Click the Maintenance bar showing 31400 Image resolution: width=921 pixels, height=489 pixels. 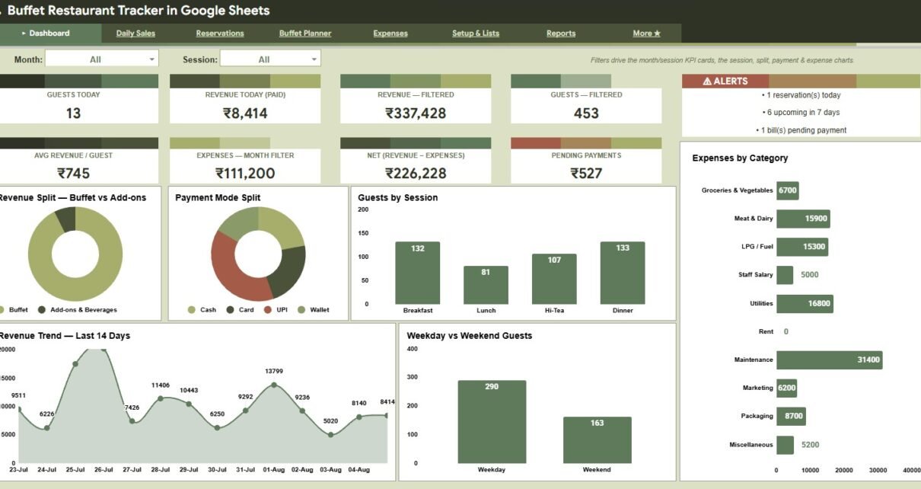[829, 360]
